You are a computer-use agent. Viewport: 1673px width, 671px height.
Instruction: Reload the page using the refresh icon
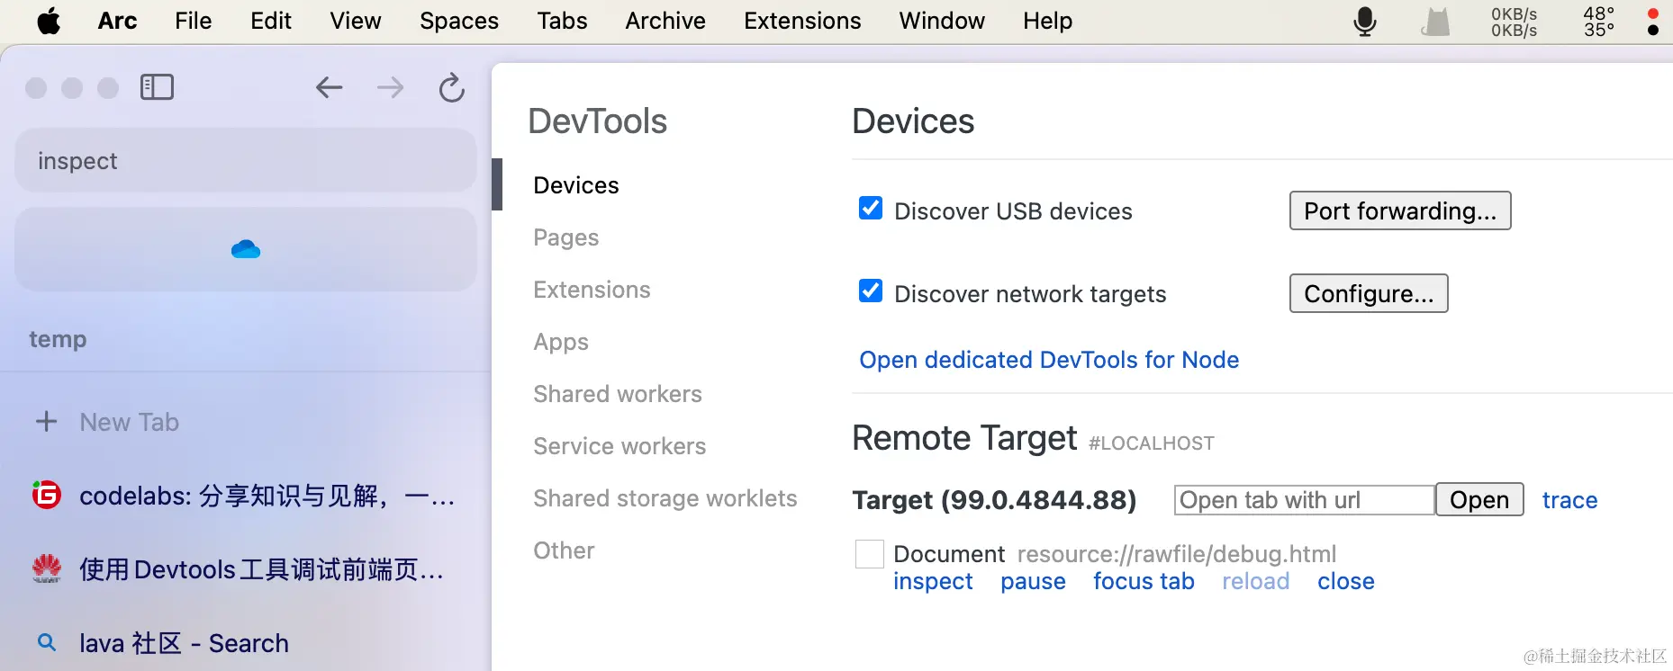tap(451, 87)
